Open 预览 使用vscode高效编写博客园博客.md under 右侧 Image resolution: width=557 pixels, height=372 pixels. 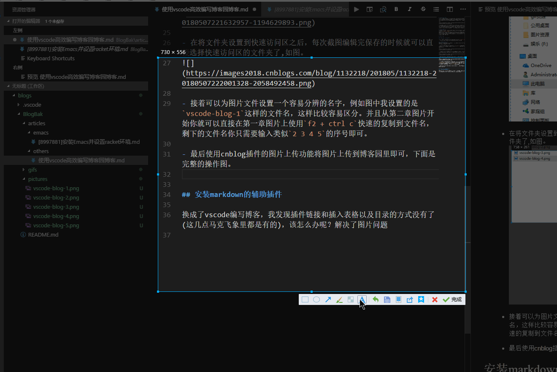pos(76,77)
